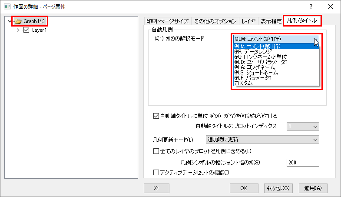Choose カスタム option in list
This screenshot has height=197, width=341.
[276, 83]
